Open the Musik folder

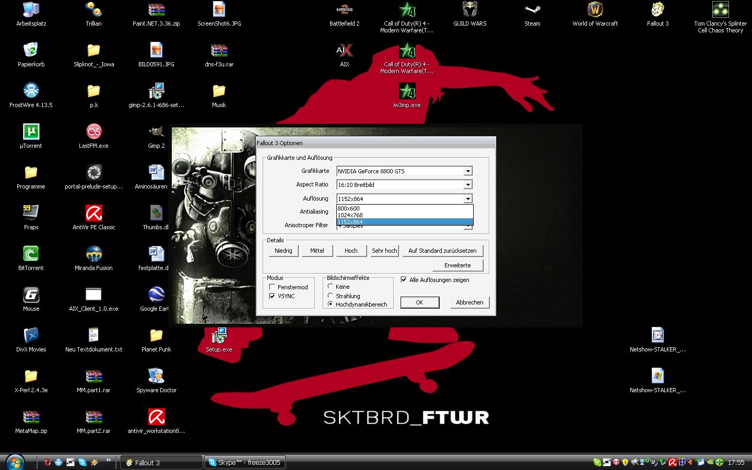(219, 96)
